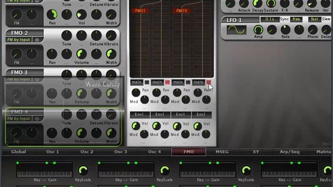Switch to the Global tab
The image size is (333, 187).
pos(19,152)
